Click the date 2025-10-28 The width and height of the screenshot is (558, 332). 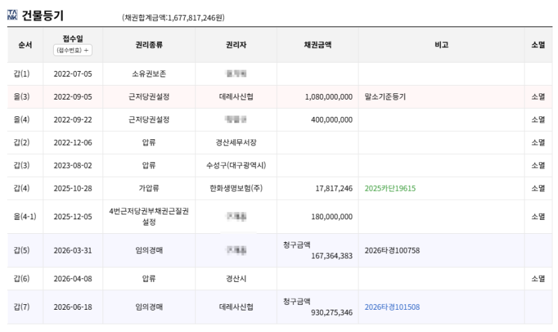tap(73, 188)
